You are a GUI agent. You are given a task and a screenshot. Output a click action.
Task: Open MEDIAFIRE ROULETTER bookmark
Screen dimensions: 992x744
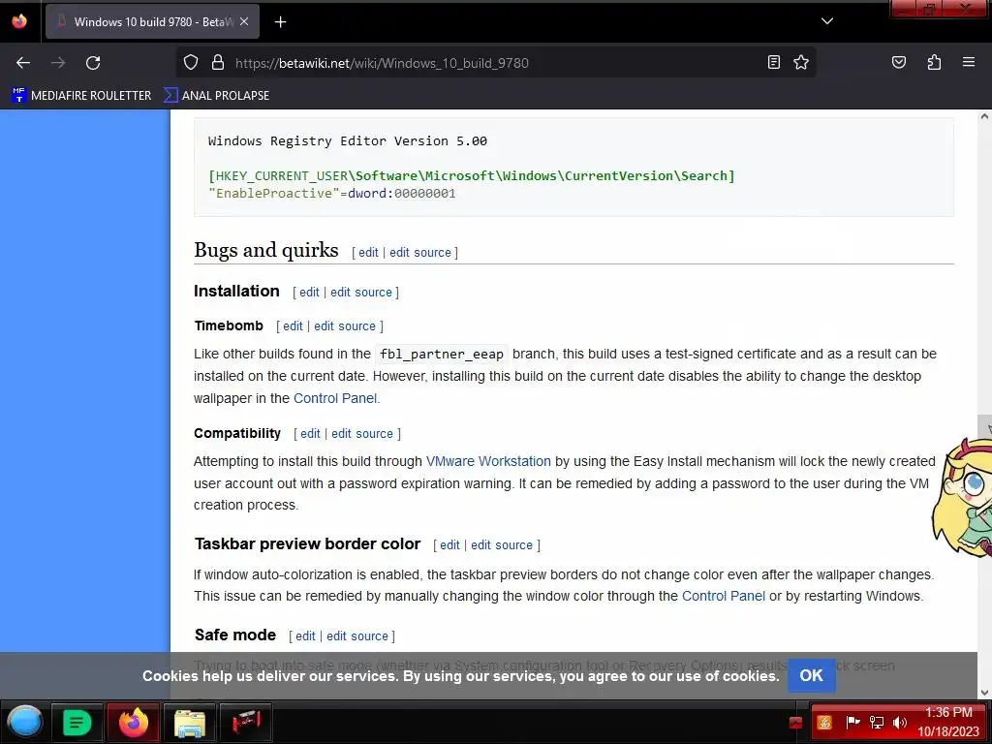tap(81, 96)
